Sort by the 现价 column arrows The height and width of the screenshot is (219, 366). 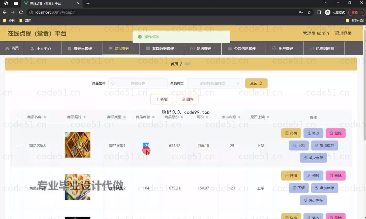point(207,117)
